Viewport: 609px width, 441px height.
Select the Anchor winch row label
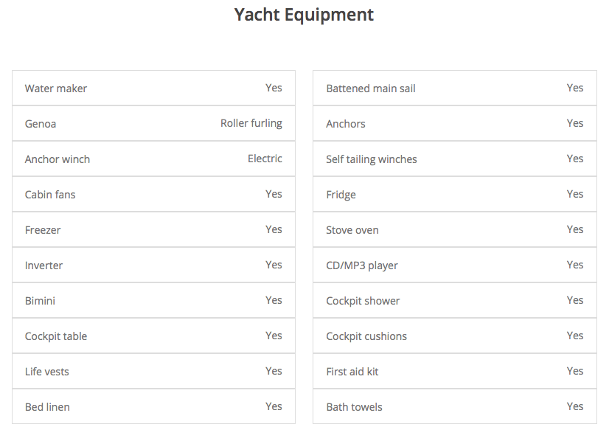58,159
